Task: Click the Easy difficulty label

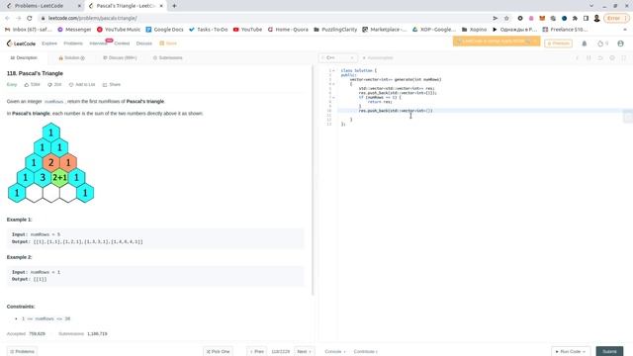Action: [x=12, y=85]
